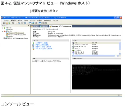Select the USB コントローラ device row
The image size is (125, 106).
pos(96,52)
